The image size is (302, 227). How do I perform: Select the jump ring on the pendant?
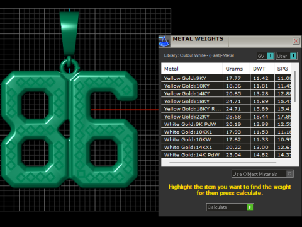(x=69, y=65)
